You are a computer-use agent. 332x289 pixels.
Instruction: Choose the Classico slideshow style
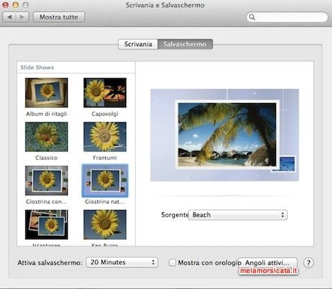coord(46,137)
